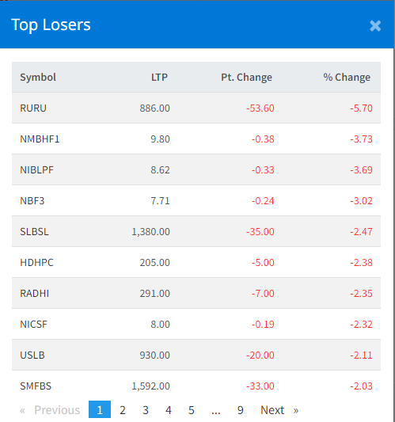Image resolution: width=395 pixels, height=422 pixels.
Task: Click the pagination ellipsis item
Action: point(216,410)
